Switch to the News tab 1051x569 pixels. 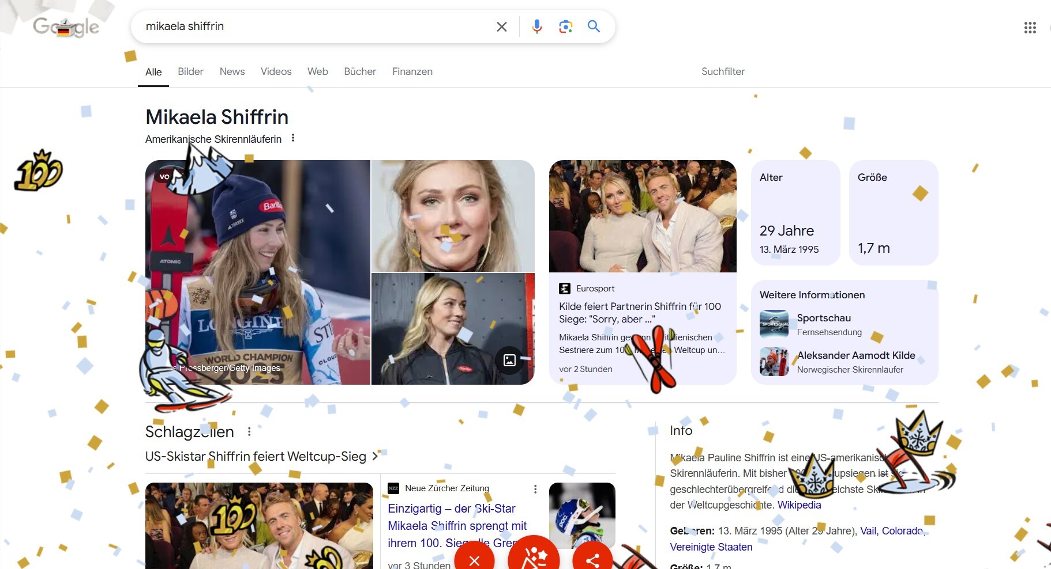232,71
